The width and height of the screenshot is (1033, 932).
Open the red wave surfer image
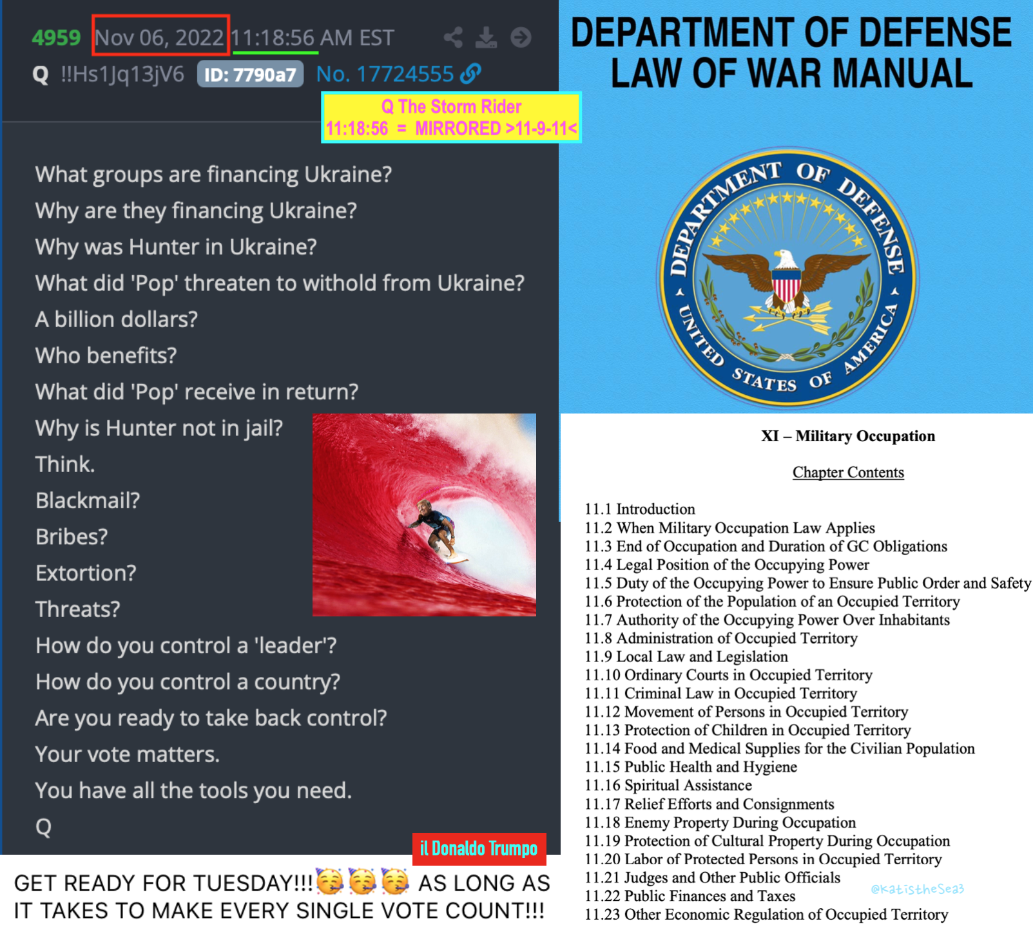click(424, 515)
